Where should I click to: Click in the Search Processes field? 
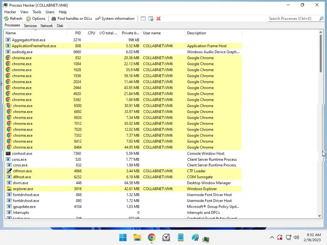coord(293,19)
